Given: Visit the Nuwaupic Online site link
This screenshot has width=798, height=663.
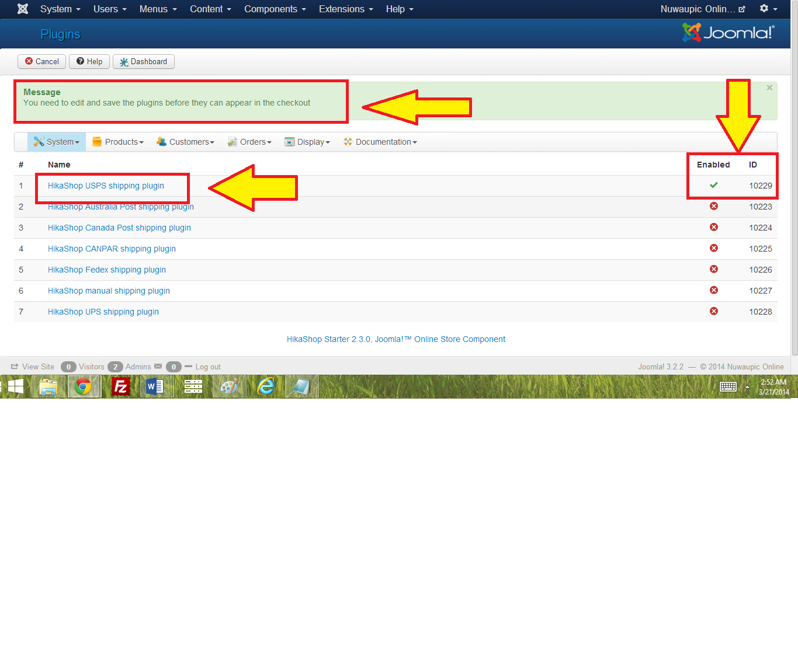Looking at the screenshot, I should tap(703, 9).
